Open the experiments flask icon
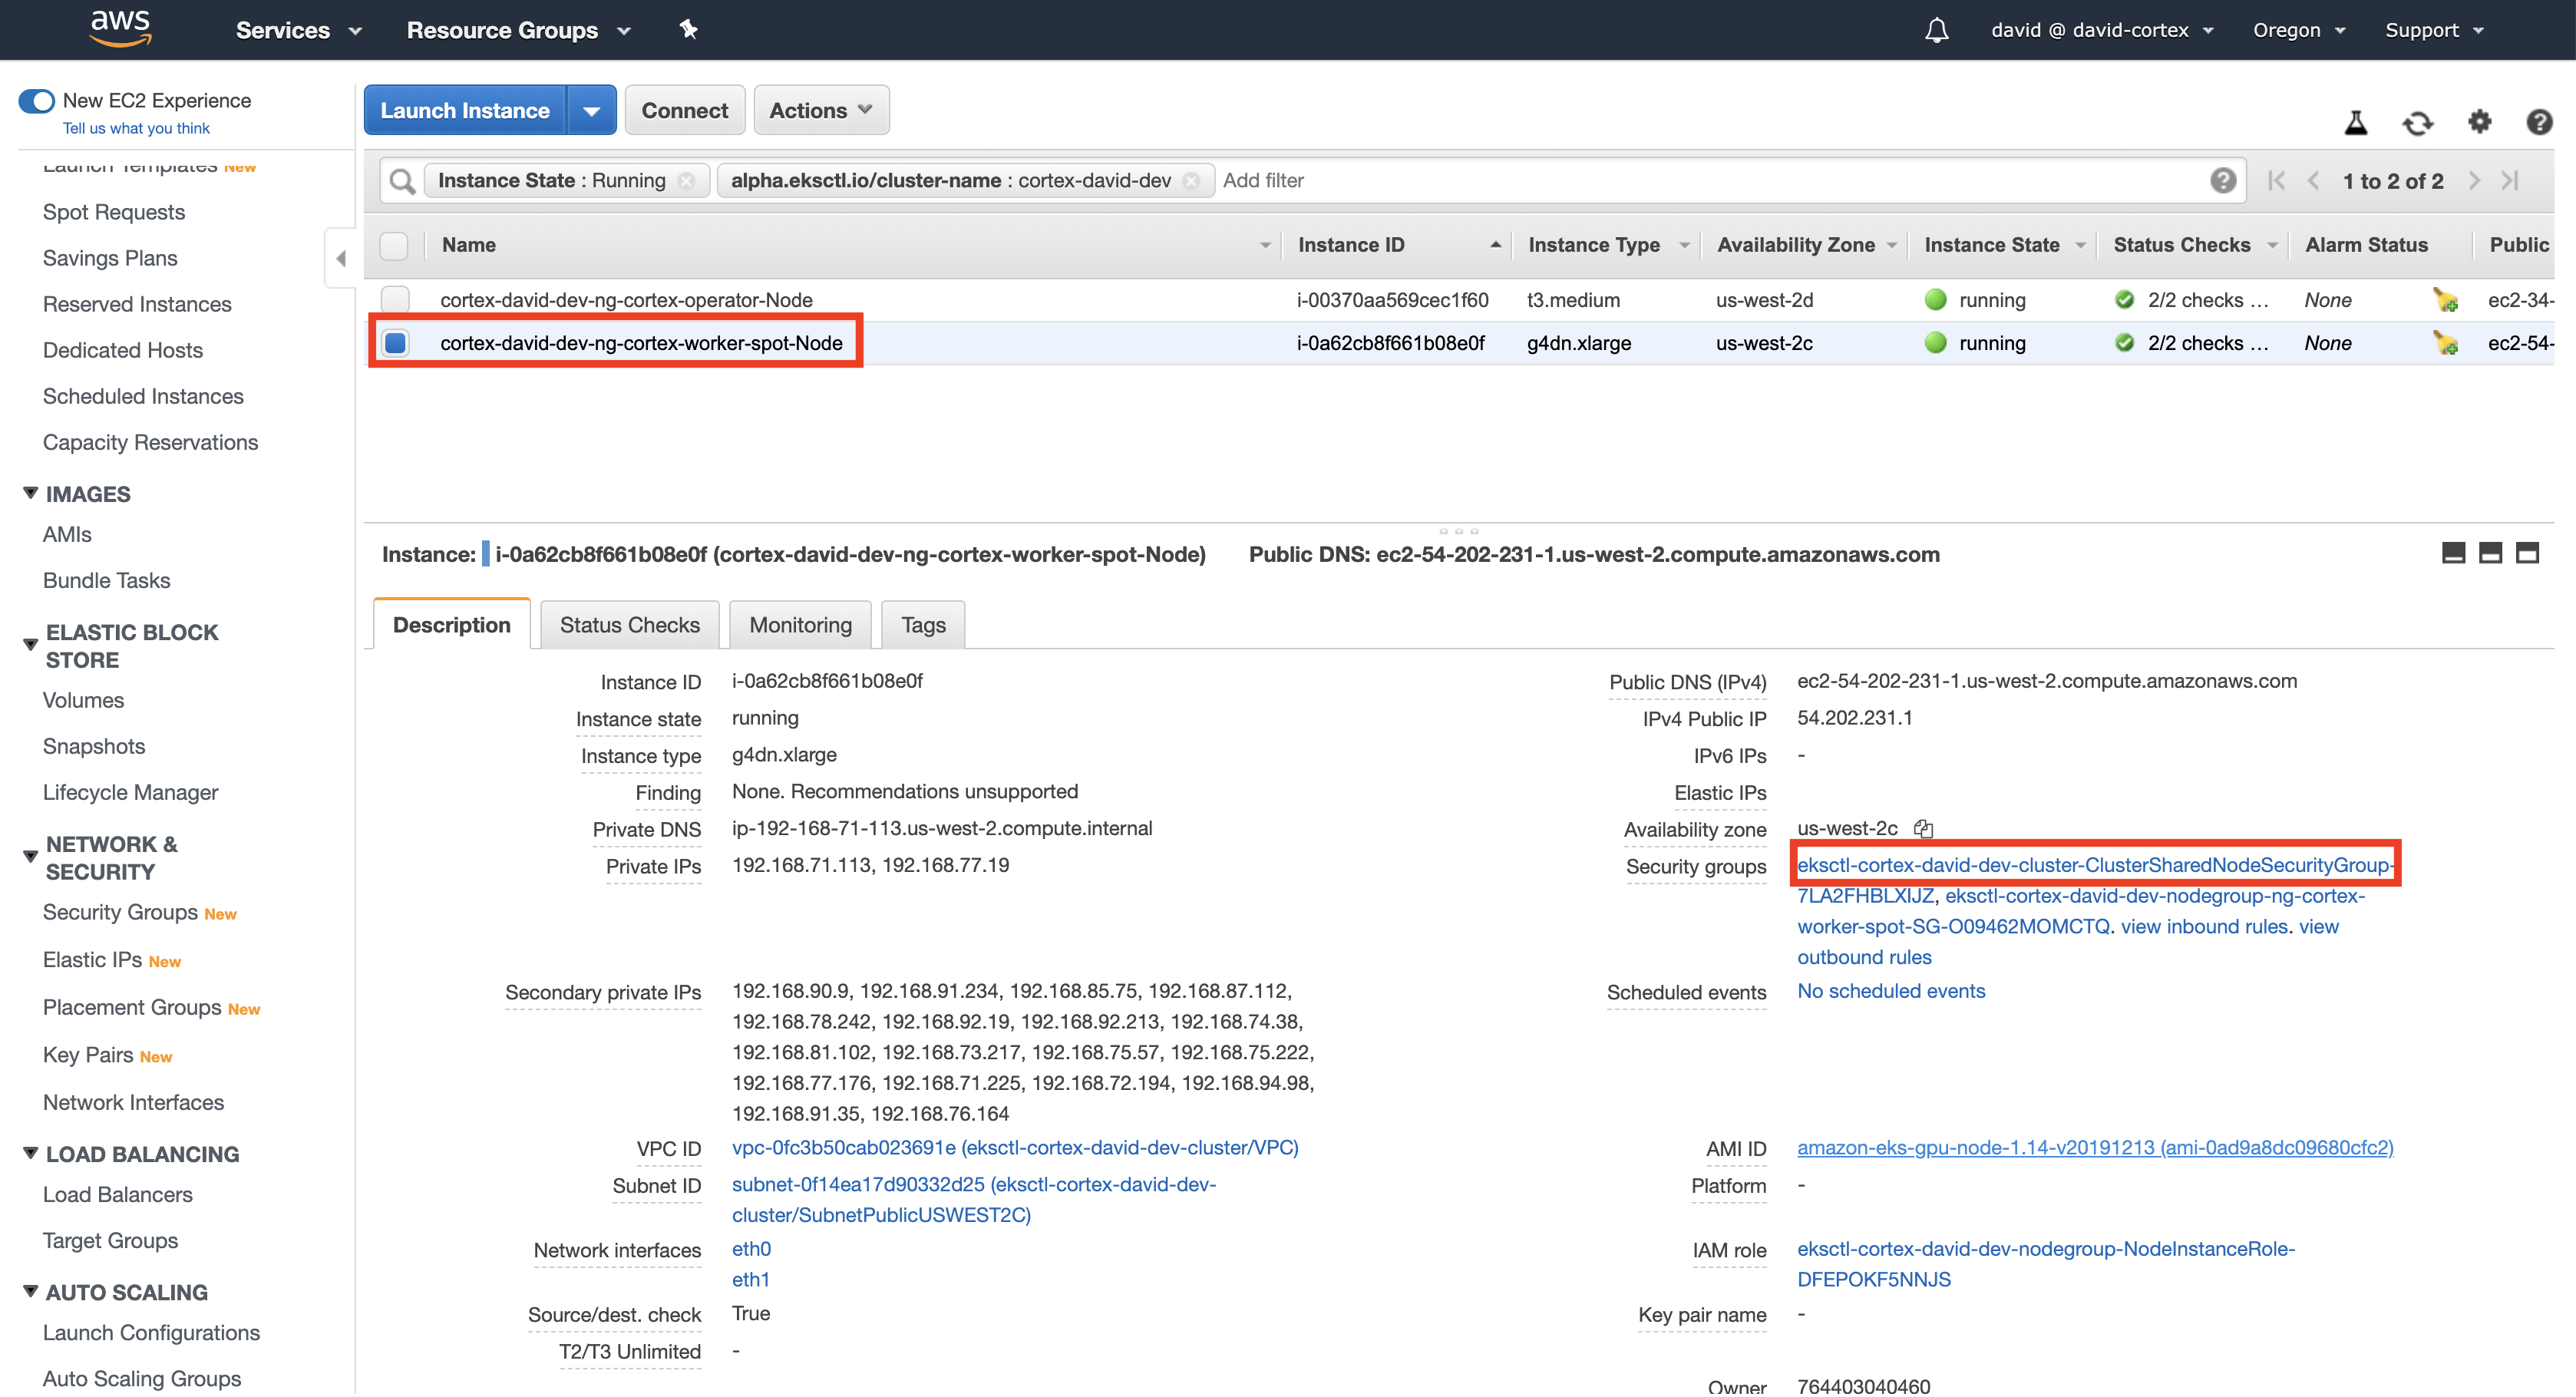2576x1397 pixels. (x=2356, y=122)
